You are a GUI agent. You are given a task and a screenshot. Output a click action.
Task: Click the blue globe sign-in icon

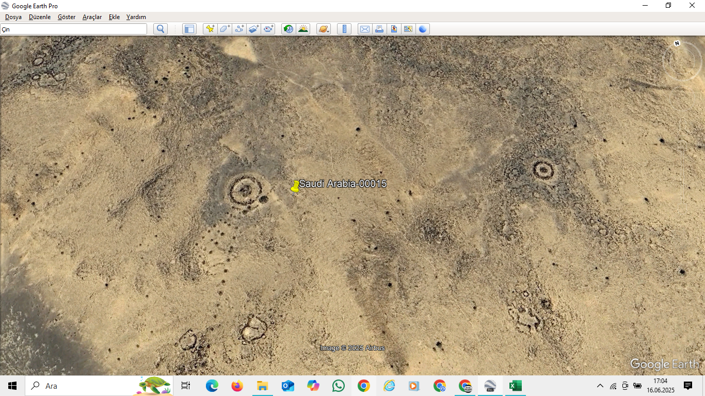(x=423, y=29)
